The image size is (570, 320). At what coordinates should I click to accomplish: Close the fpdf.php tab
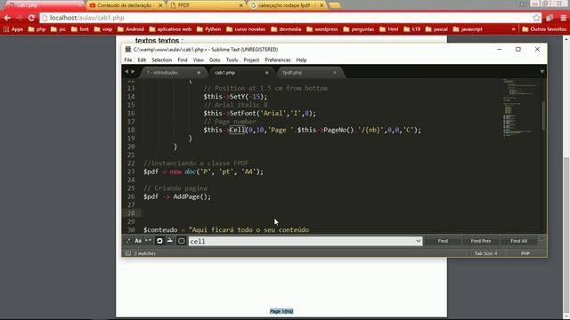click(x=335, y=73)
